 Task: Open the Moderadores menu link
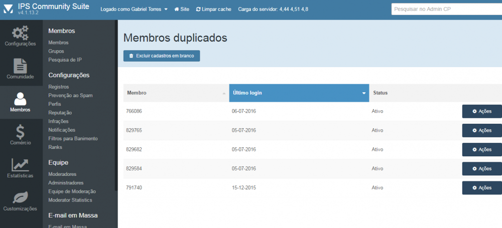point(62,174)
